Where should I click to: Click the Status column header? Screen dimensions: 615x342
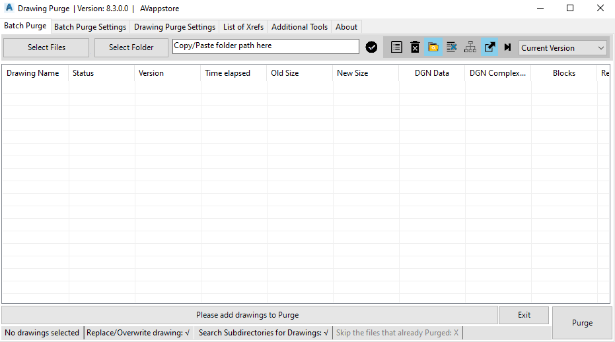pyautogui.click(x=102, y=73)
